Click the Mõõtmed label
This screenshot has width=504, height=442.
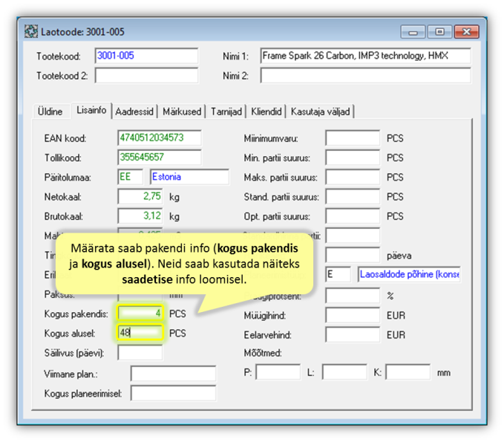pyautogui.click(x=263, y=353)
